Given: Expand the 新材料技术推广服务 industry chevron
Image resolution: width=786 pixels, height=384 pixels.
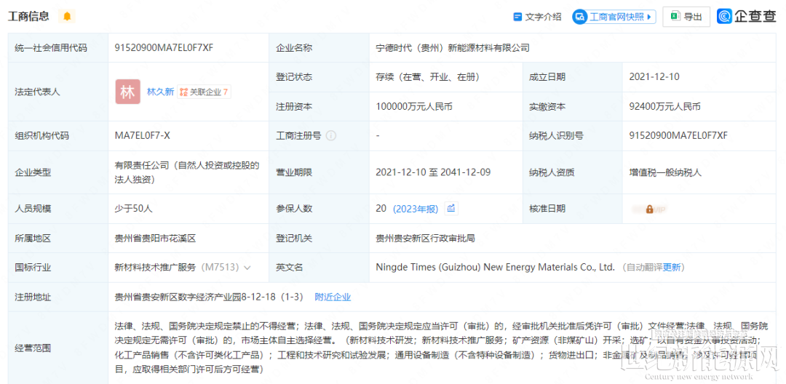Looking at the screenshot, I should pos(247,268).
